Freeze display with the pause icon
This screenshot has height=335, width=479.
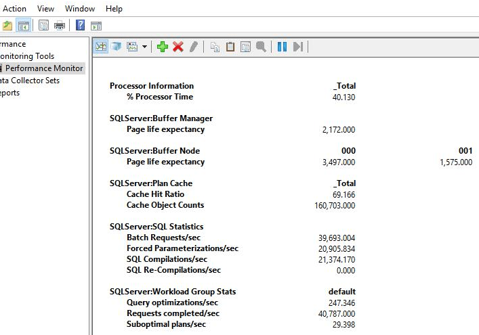(282, 47)
